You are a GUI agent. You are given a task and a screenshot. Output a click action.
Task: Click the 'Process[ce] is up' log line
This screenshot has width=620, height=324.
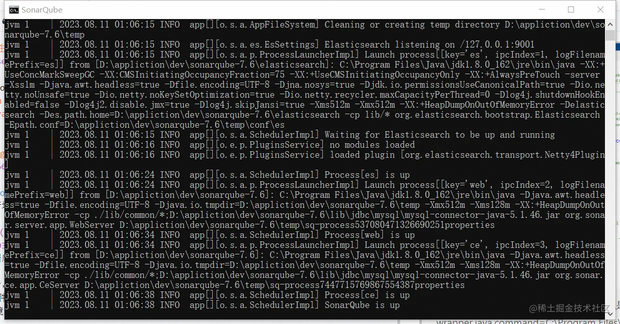(x=208, y=295)
